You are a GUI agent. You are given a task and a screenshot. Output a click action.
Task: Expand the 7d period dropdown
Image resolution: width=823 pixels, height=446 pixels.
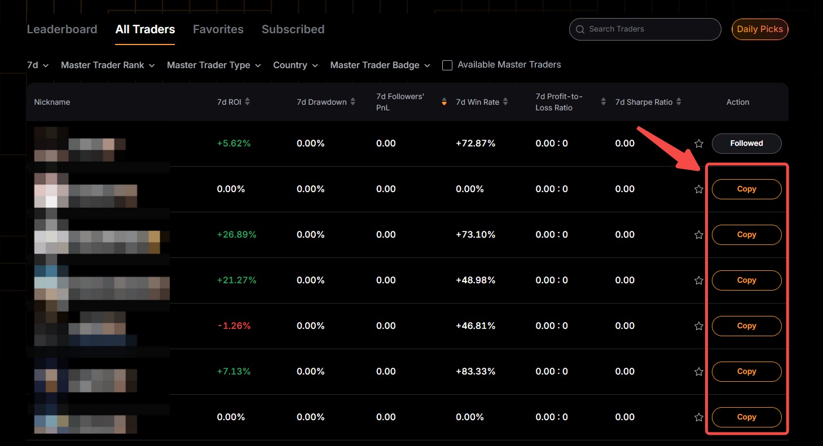38,65
